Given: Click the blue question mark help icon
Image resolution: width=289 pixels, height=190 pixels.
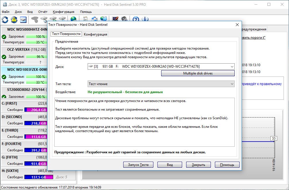Looking at the screenshot, I should point(136,19).
